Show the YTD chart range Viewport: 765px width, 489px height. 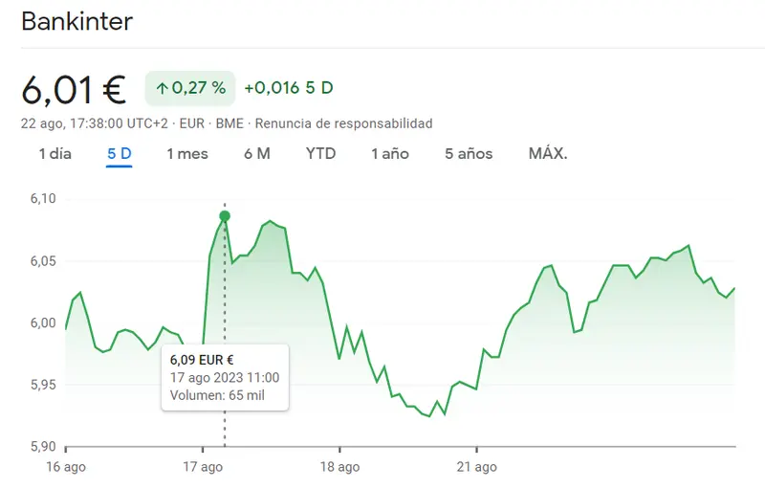(320, 154)
